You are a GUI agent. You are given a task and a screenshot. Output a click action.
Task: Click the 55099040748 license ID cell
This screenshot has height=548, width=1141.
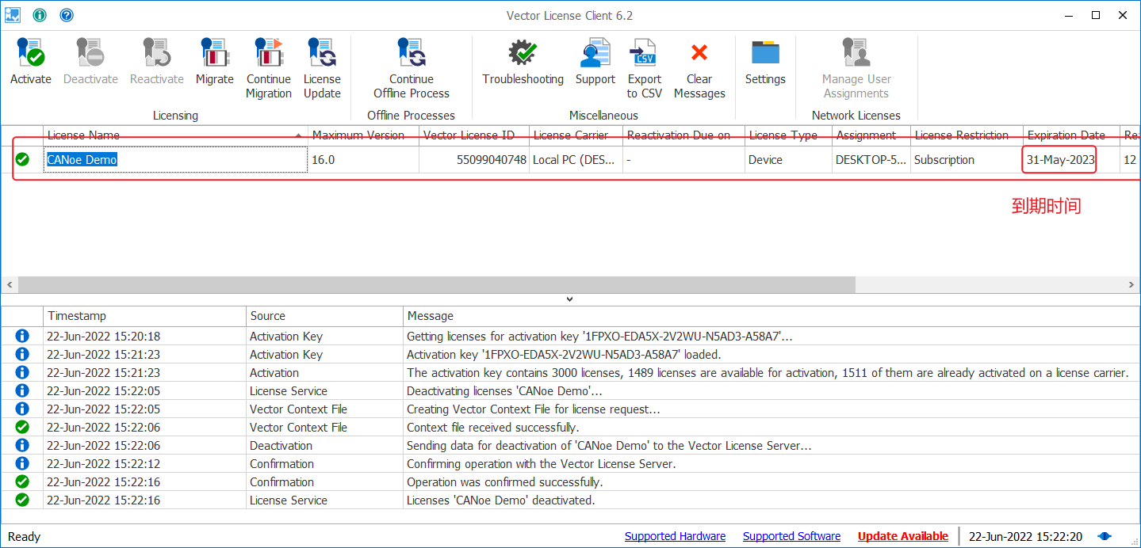click(474, 159)
